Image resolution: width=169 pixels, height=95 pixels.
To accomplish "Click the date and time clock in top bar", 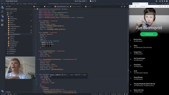I will pos(80,1).
